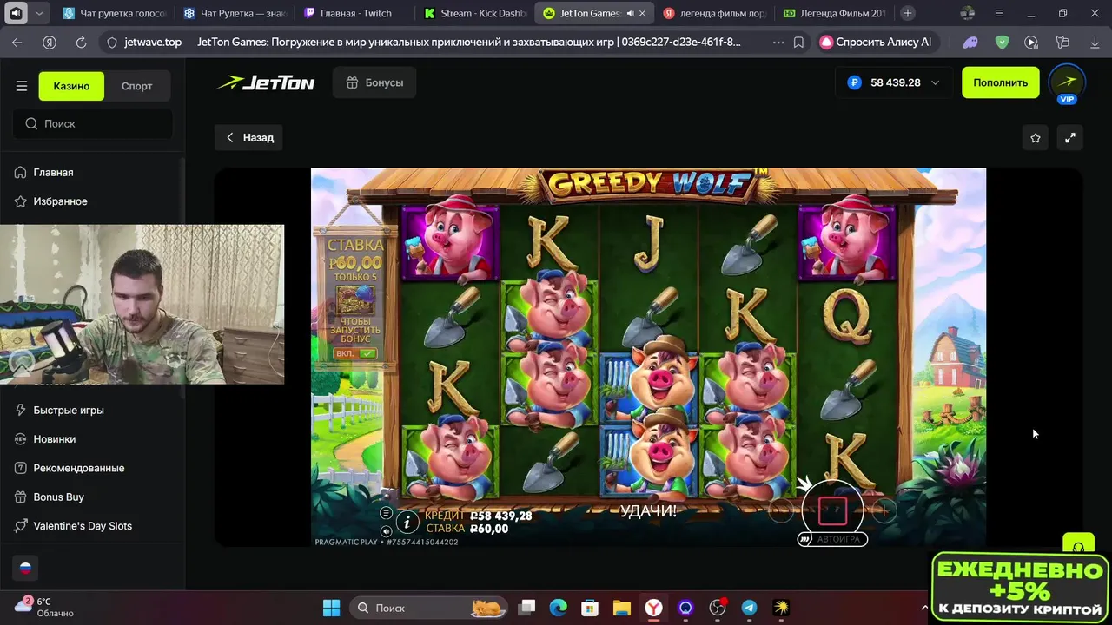Image resolution: width=1112 pixels, height=625 pixels.
Task: Open the hamburger sidebar menu
Action: tap(22, 86)
